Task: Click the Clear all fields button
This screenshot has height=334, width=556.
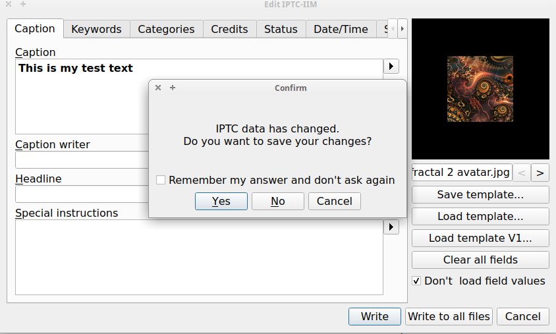Action: point(480,260)
